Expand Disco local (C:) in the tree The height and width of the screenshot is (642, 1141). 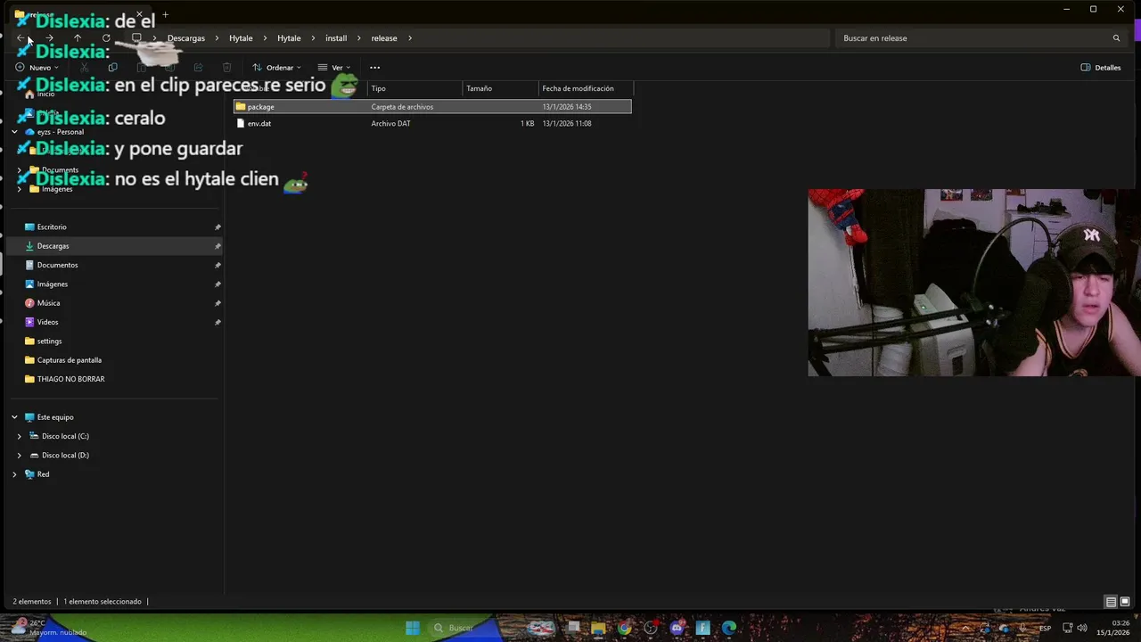(20, 436)
